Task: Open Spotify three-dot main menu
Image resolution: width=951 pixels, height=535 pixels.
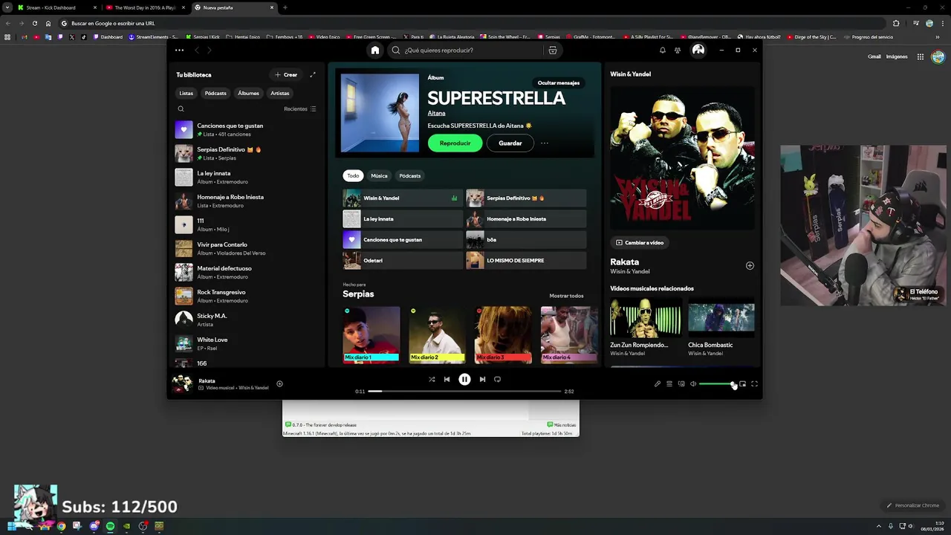Action: coord(179,50)
